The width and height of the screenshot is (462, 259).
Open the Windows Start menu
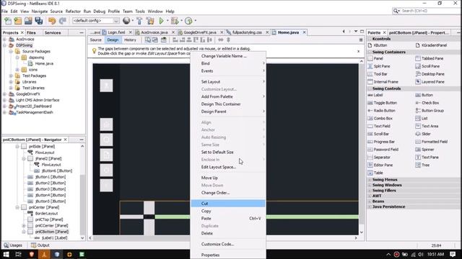coord(6,254)
